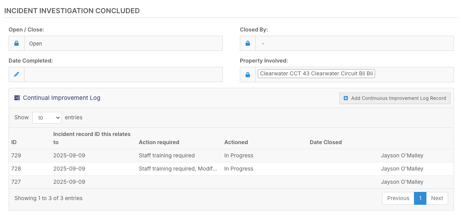The width and height of the screenshot is (461, 223).
Task: Open the Continual Improvement Log heading link
Action: tap(61, 98)
